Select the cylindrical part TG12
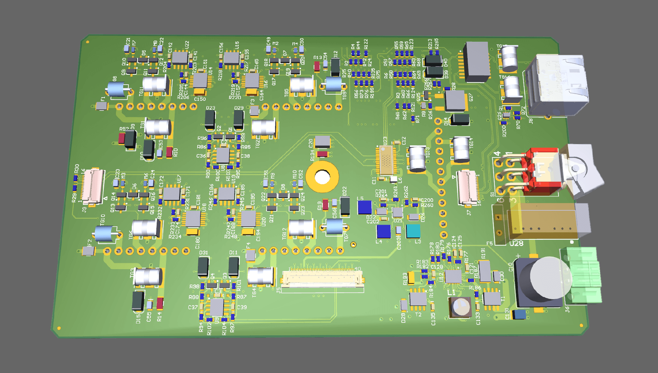This screenshot has height=373, width=658. click(x=301, y=228)
